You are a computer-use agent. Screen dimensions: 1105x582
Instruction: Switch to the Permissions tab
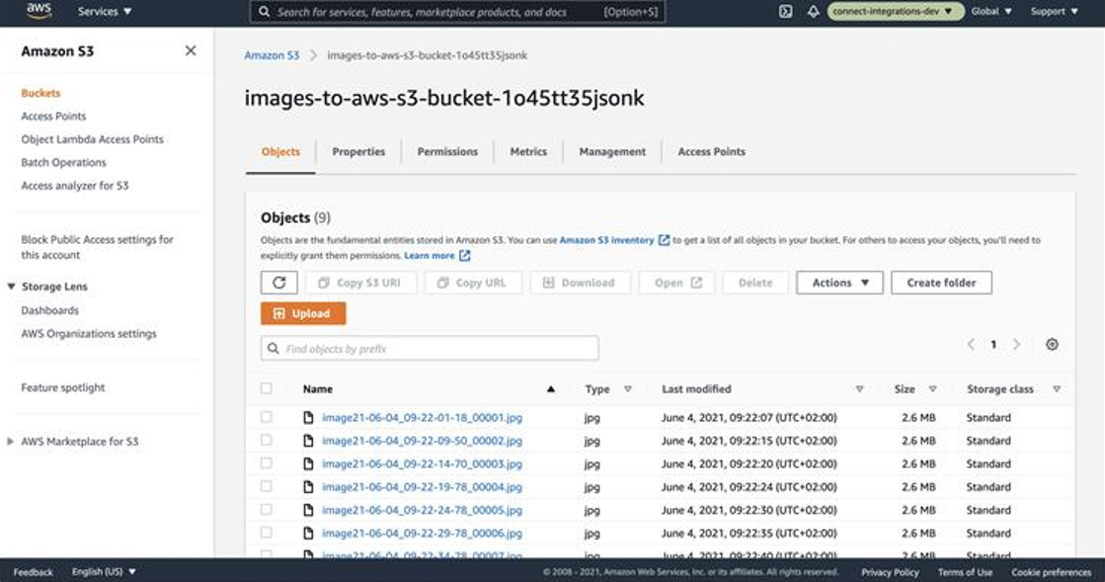tap(447, 151)
